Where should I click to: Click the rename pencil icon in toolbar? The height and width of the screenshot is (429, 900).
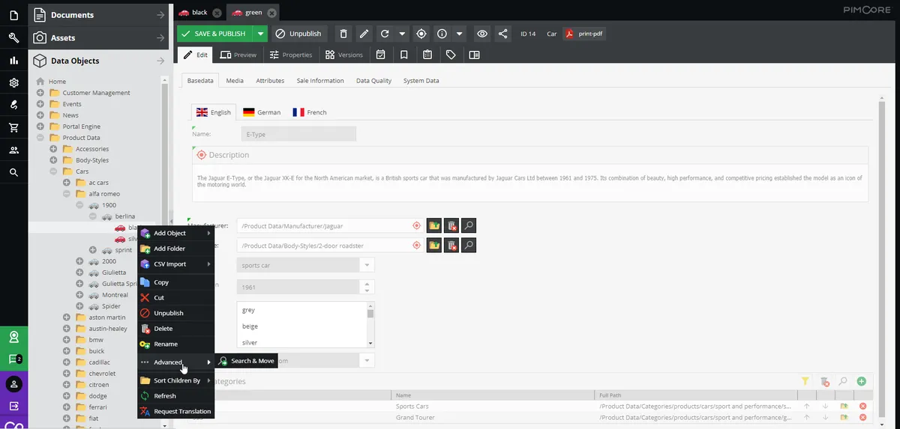(x=364, y=34)
